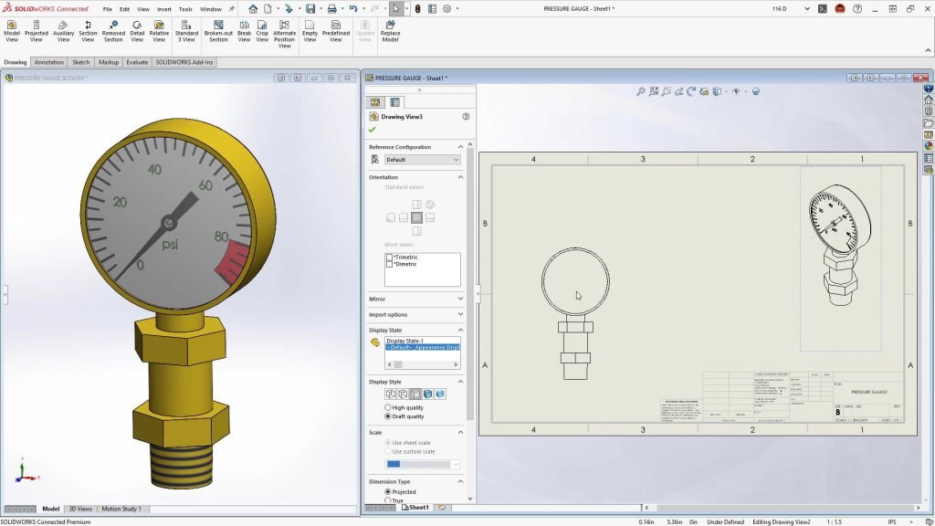Screen dimensions: 935x526
Task: Use the Broken-out Section tool
Action: point(218,31)
